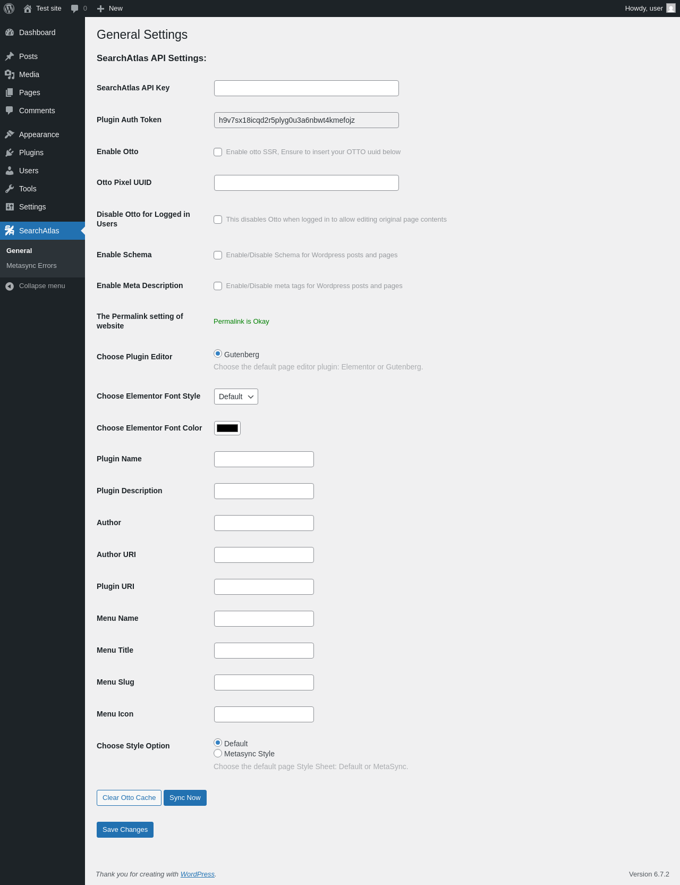The image size is (680, 885).
Task: Click into the Menu Title field
Action: click(x=264, y=651)
